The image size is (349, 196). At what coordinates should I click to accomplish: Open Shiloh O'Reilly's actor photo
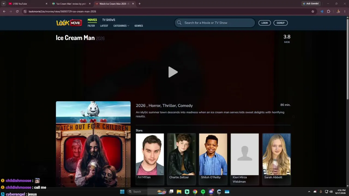tap(213, 154)
